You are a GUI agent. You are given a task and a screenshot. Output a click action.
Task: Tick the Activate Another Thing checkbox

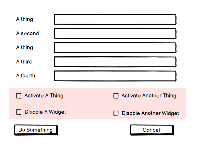[116, 96]
